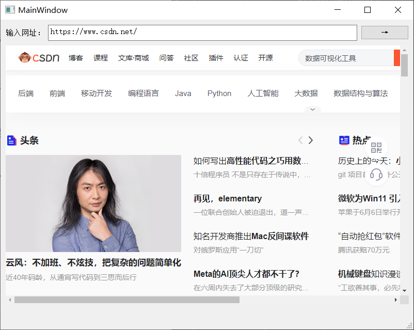Show next headline with right chevron
Image resolution: width=414 pixels, height=330 pixels.
coord(311,140)
